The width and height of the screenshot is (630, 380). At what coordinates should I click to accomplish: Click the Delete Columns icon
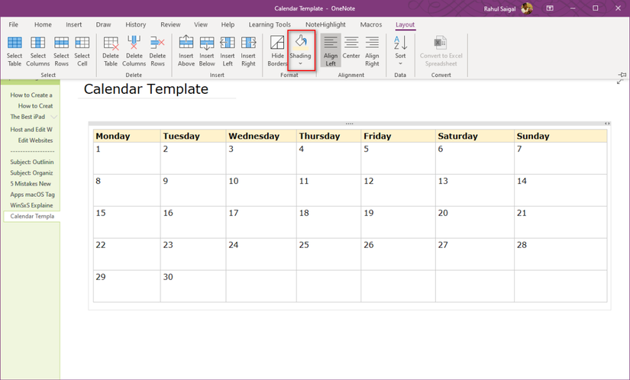(134, 43)
